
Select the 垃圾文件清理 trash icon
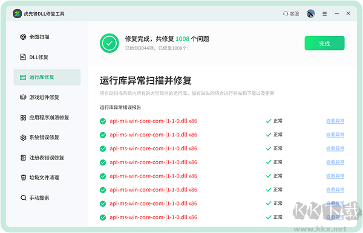[x=23, y=177]
